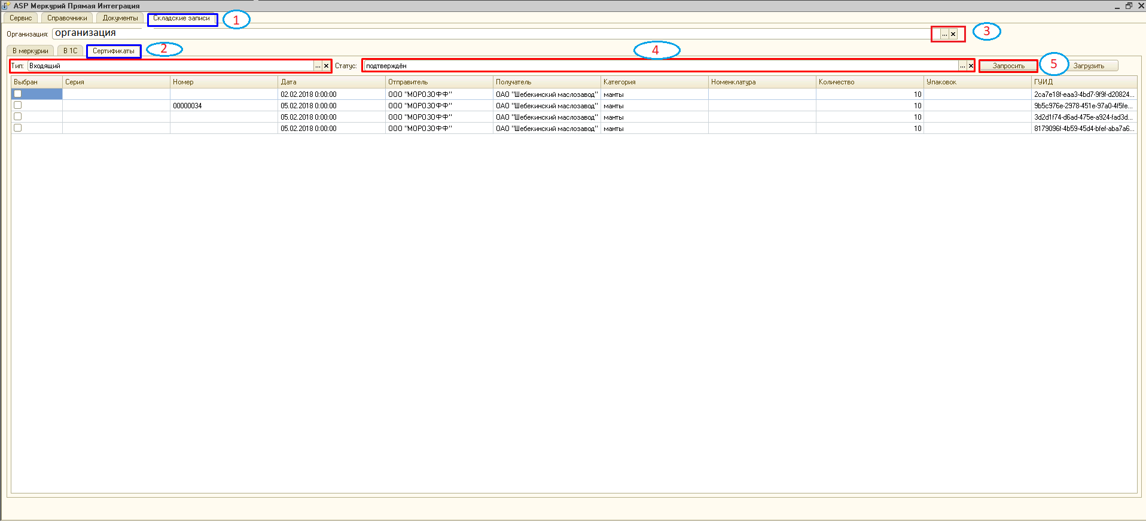Open the Тип selection ellipsis button
Image resolution: width=1146 pixels, height=521 pixels.
(318, 66)
